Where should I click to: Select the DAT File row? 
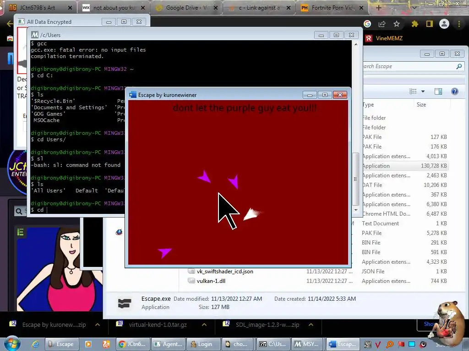click(x=404, y=185)
